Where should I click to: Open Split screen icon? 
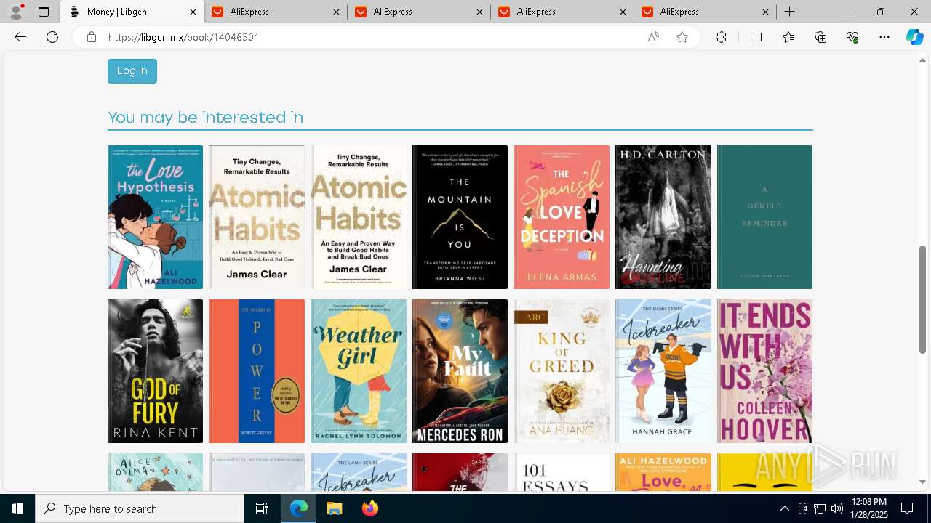tap(756, 37)
